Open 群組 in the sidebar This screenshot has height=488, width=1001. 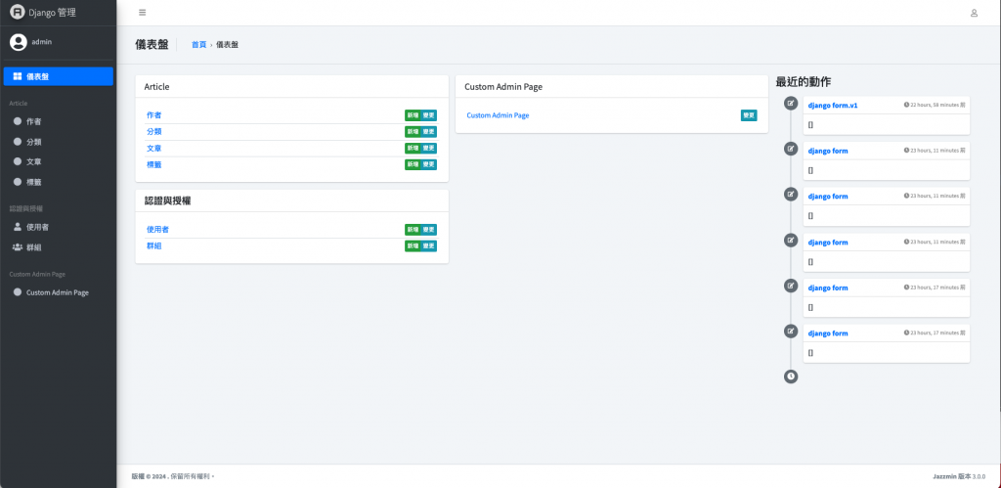point(58,247)
